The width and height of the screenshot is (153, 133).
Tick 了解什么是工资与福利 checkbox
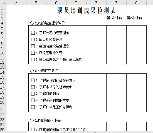pos(33,107)
